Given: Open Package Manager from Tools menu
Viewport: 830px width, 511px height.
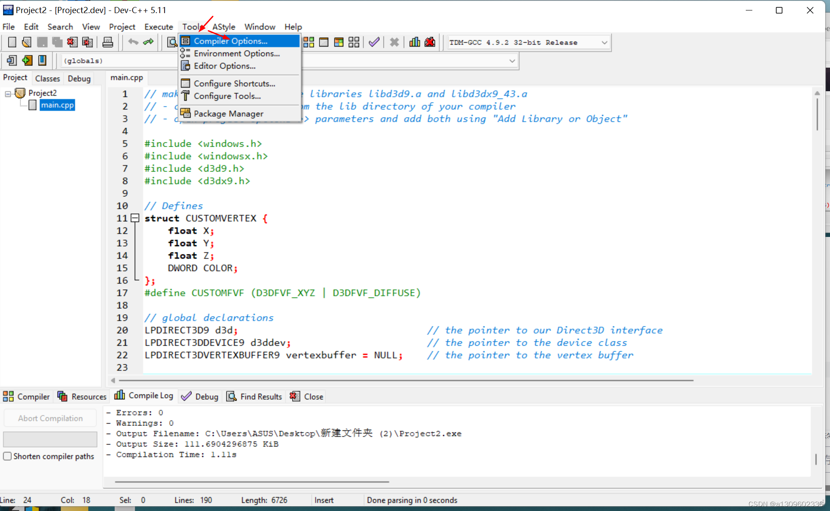Looking at the screenshot, I should [x=240, y=113].
